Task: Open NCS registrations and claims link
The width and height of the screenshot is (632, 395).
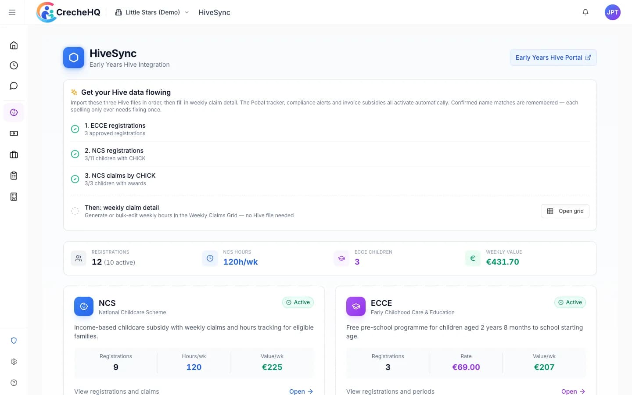Action: click(301, 391)
